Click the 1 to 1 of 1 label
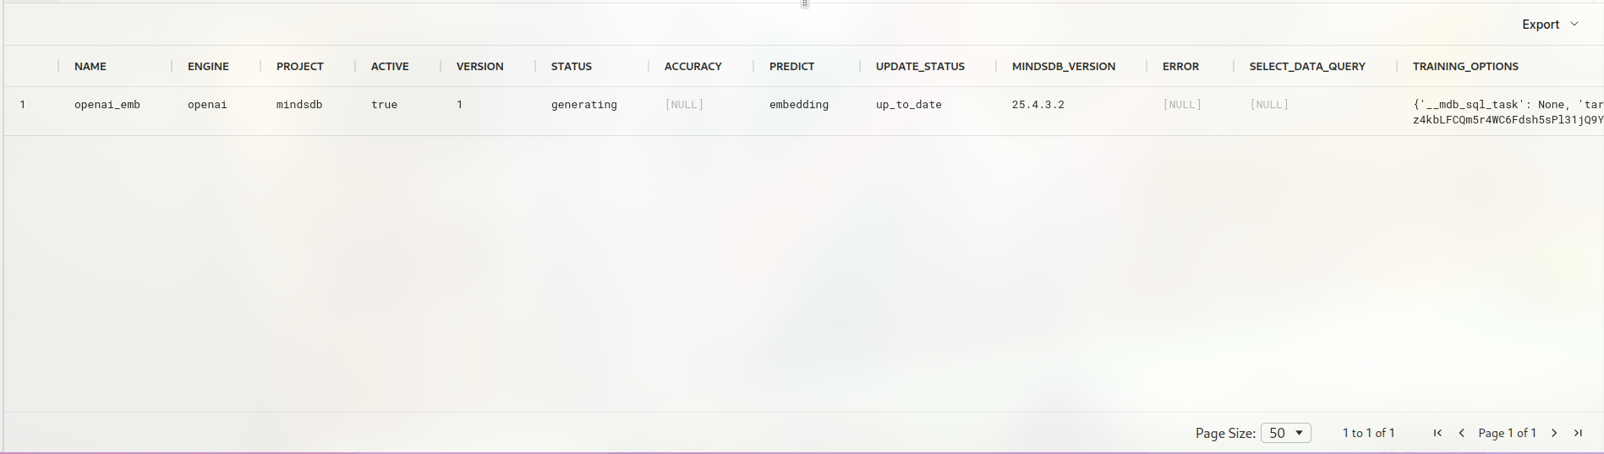This screenshot has height=454, width=1604. [x=1368, y=433]
